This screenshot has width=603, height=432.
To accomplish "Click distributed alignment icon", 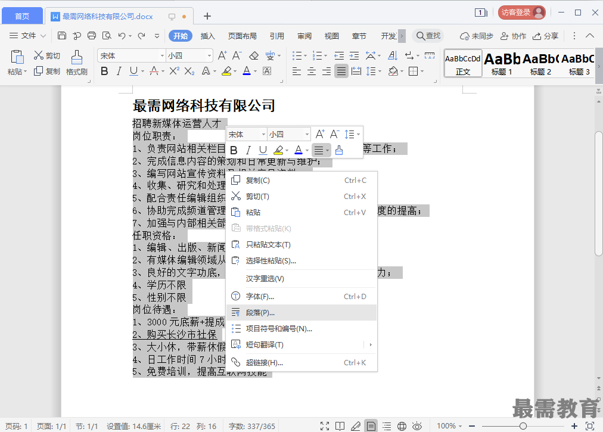I will click(356, 71).
